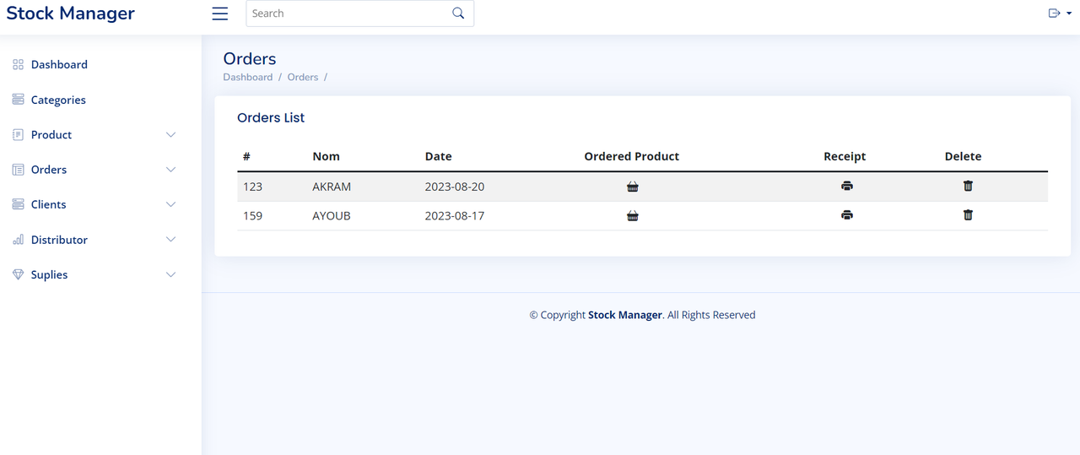Expand the Orders submenu chevron
Screen dimensions: 1080x455
170,170
